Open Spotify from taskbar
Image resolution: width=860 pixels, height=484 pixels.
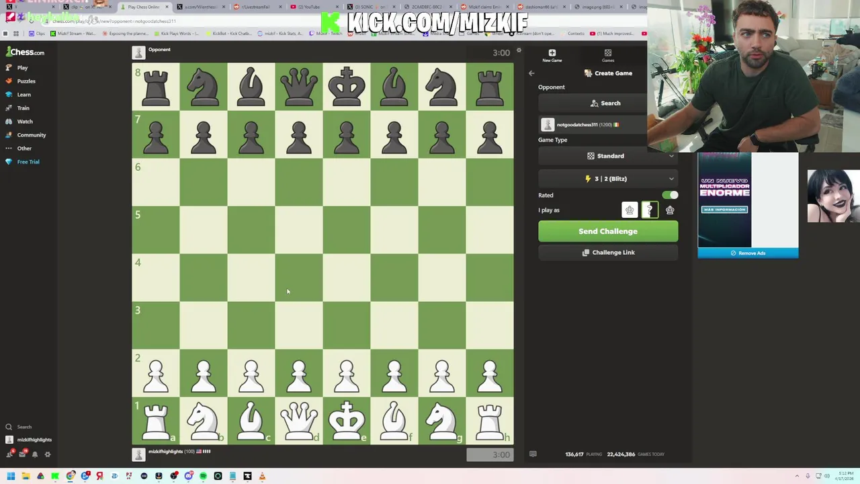click(x=203, y=477)
